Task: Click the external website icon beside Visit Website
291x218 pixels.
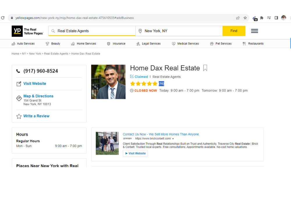Action: point(19,84)
